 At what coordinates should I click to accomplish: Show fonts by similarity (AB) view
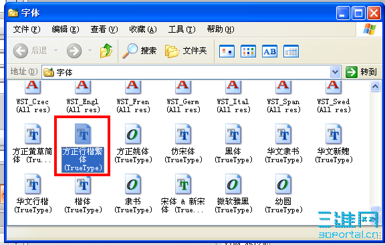tap(269, 51)
